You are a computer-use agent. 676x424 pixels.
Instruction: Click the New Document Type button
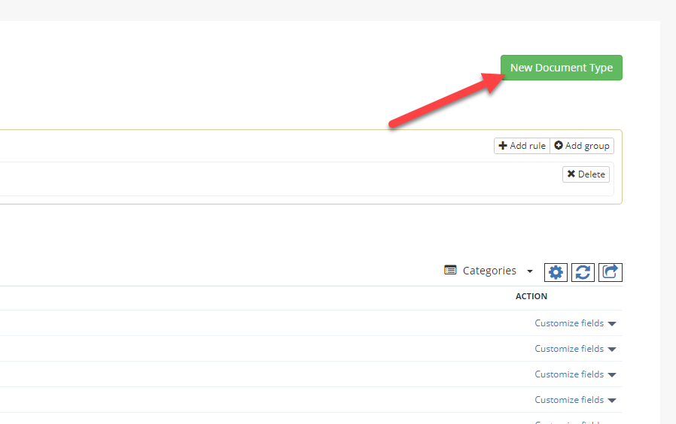pyautogui.click(x=562, y=68)
